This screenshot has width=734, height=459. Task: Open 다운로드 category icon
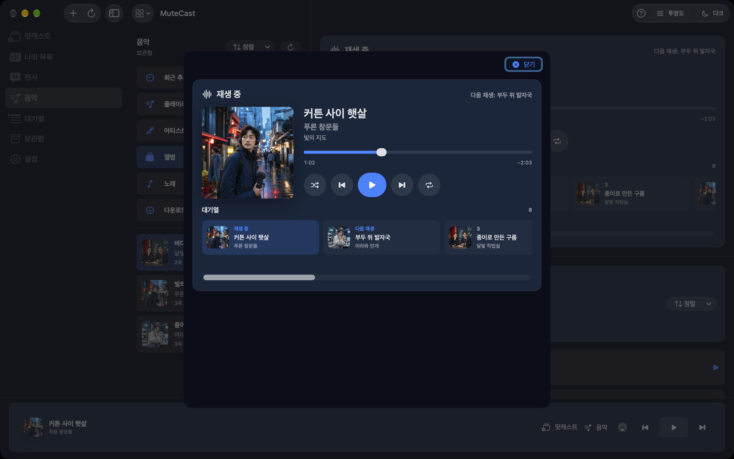(150, 210)
